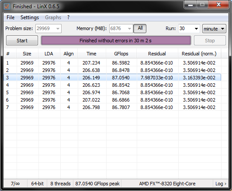Select time value 207.234 in row 1
The height and width of the screenshot is (191, 232).
pos(91,63)
